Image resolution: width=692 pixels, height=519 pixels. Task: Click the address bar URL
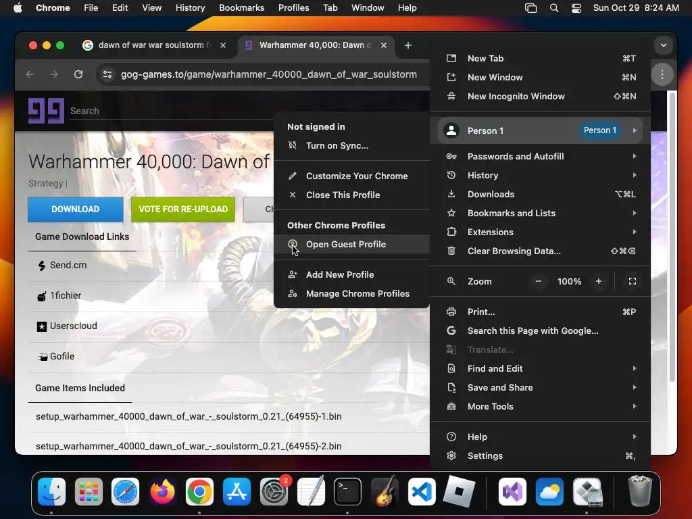269,74
